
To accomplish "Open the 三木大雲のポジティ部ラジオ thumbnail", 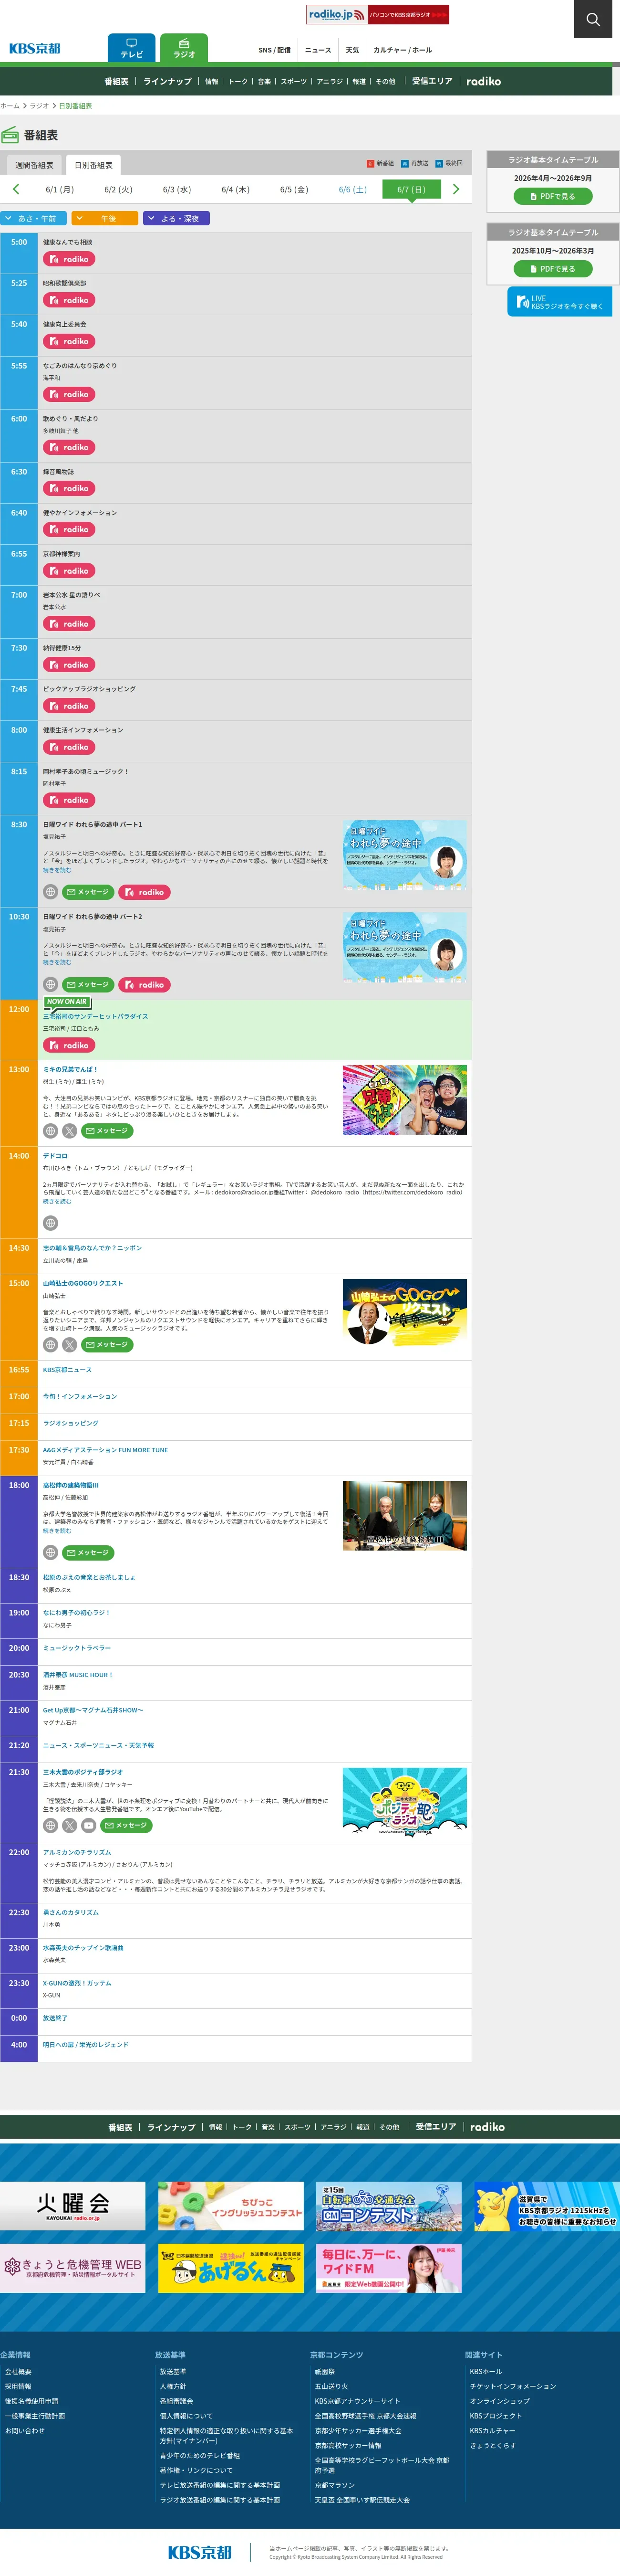I will pos(404,1803).
